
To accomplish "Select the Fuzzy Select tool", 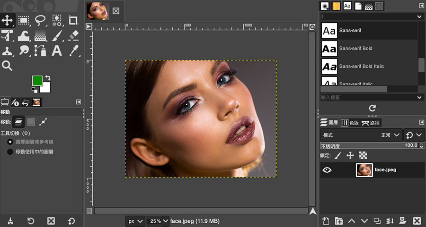I will tap(57, 20).
